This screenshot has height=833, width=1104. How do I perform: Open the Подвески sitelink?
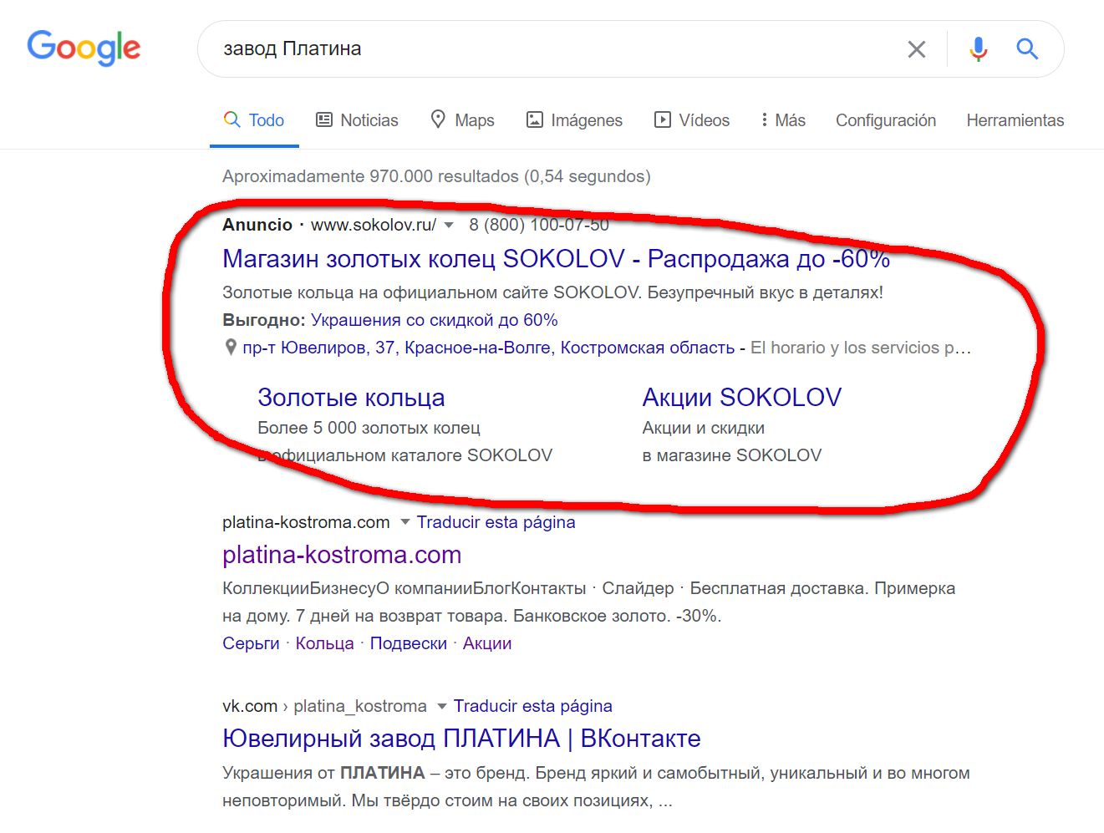tap(409, 643)
